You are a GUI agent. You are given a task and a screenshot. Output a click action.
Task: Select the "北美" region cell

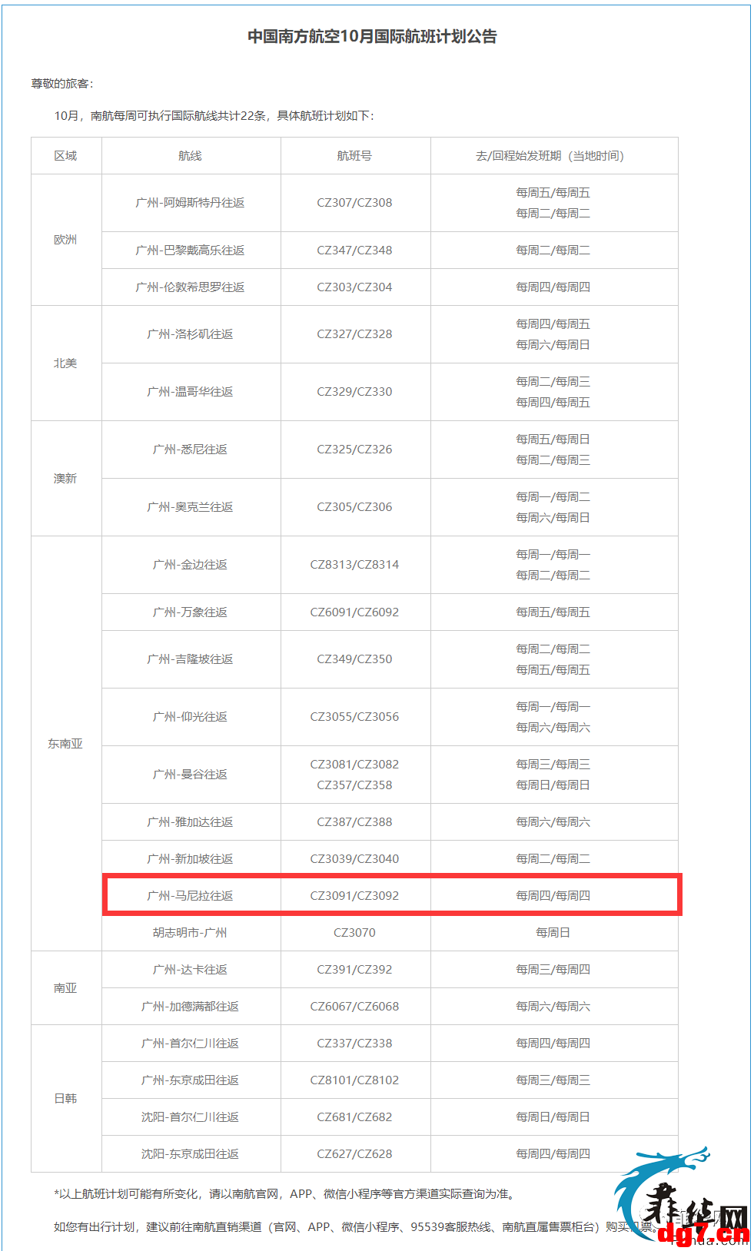click(x=65, y=363)
